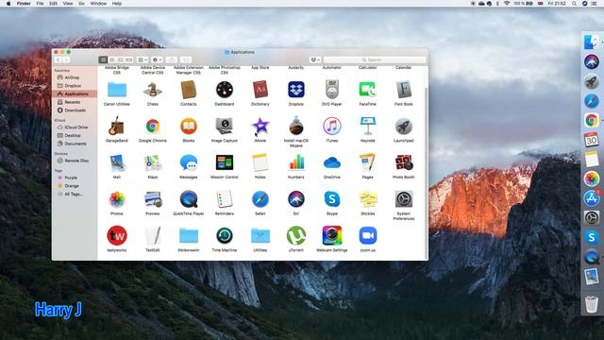Screen dimensions: 604x340
Task: Select the iTunes app icon
Action: tap(331, 127)
